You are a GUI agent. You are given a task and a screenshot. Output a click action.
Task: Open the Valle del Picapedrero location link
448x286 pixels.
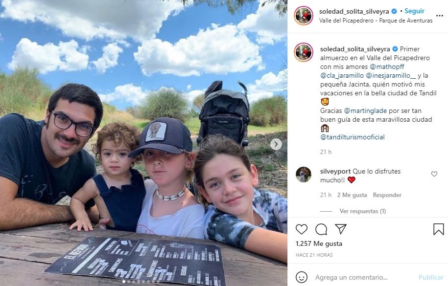pos(376,21)
